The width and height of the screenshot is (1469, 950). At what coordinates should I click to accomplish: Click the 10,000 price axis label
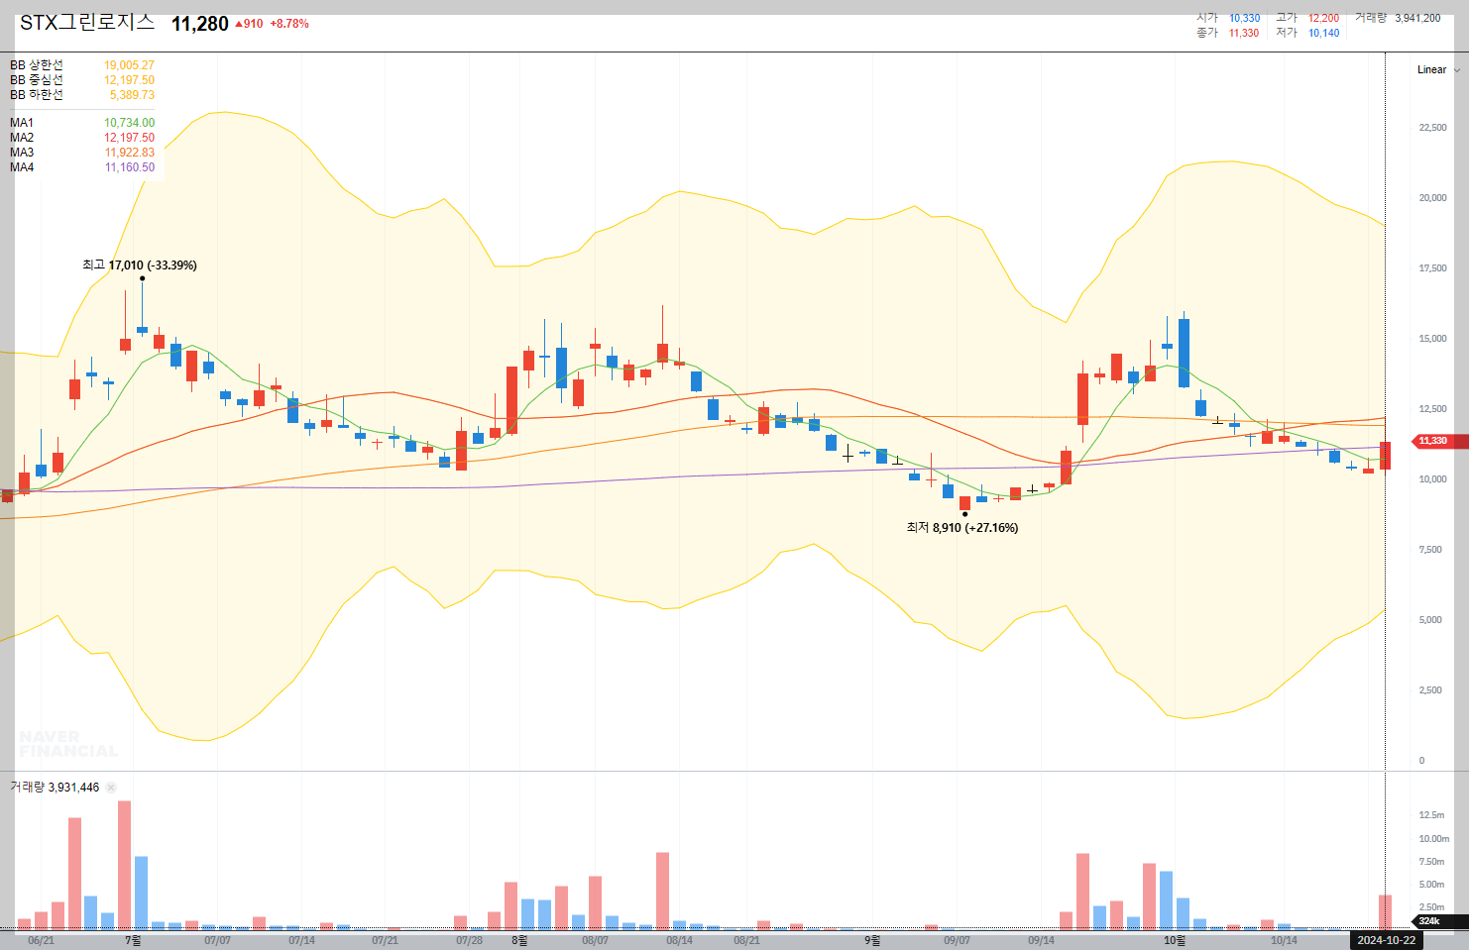(1432, 479)
